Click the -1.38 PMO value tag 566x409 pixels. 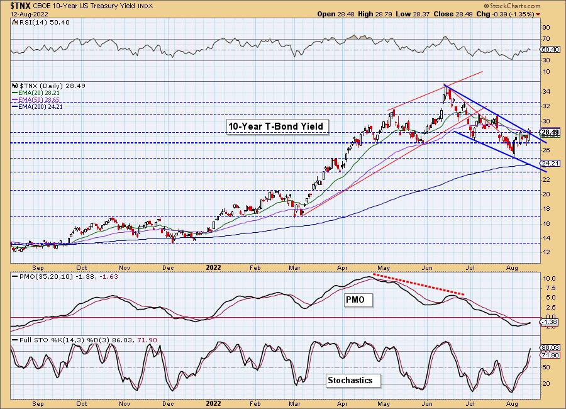tap(550, 322)
